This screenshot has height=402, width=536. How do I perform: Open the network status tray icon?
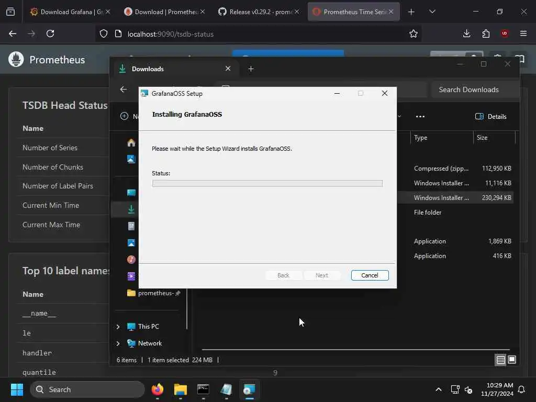tap(455, 389)
